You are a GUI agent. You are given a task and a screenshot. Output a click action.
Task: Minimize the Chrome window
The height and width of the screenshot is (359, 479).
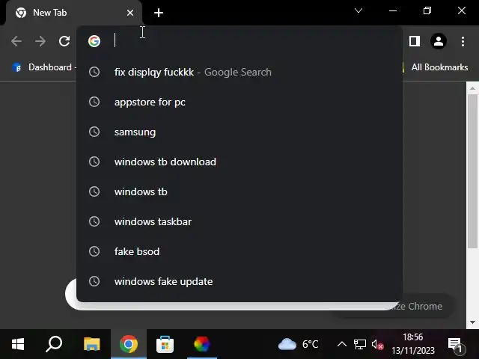point(393,11)
